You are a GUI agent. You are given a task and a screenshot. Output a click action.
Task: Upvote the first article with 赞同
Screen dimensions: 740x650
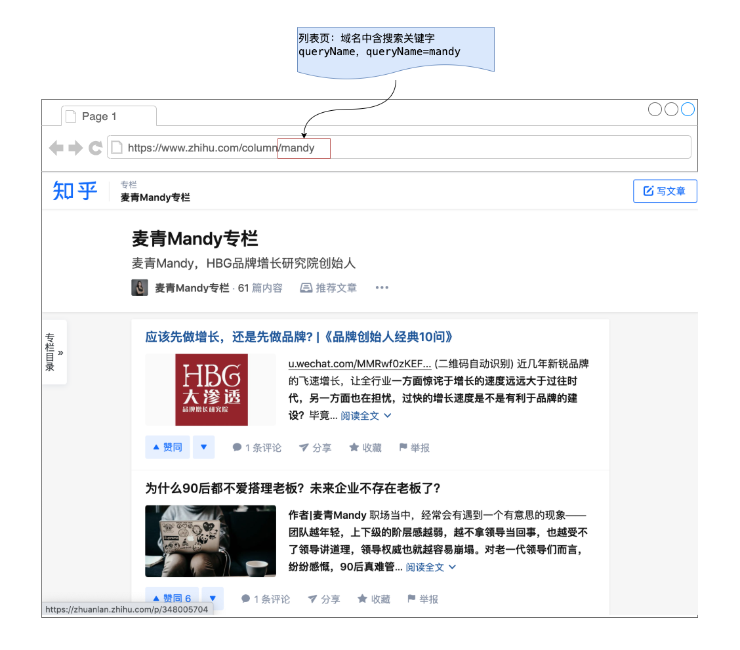pyautogui.click(x=167, y=447)
